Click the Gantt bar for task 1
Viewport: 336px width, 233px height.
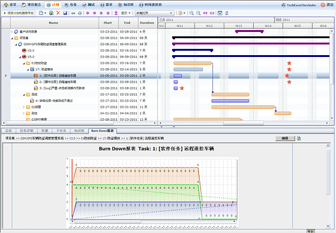(178, 76)
